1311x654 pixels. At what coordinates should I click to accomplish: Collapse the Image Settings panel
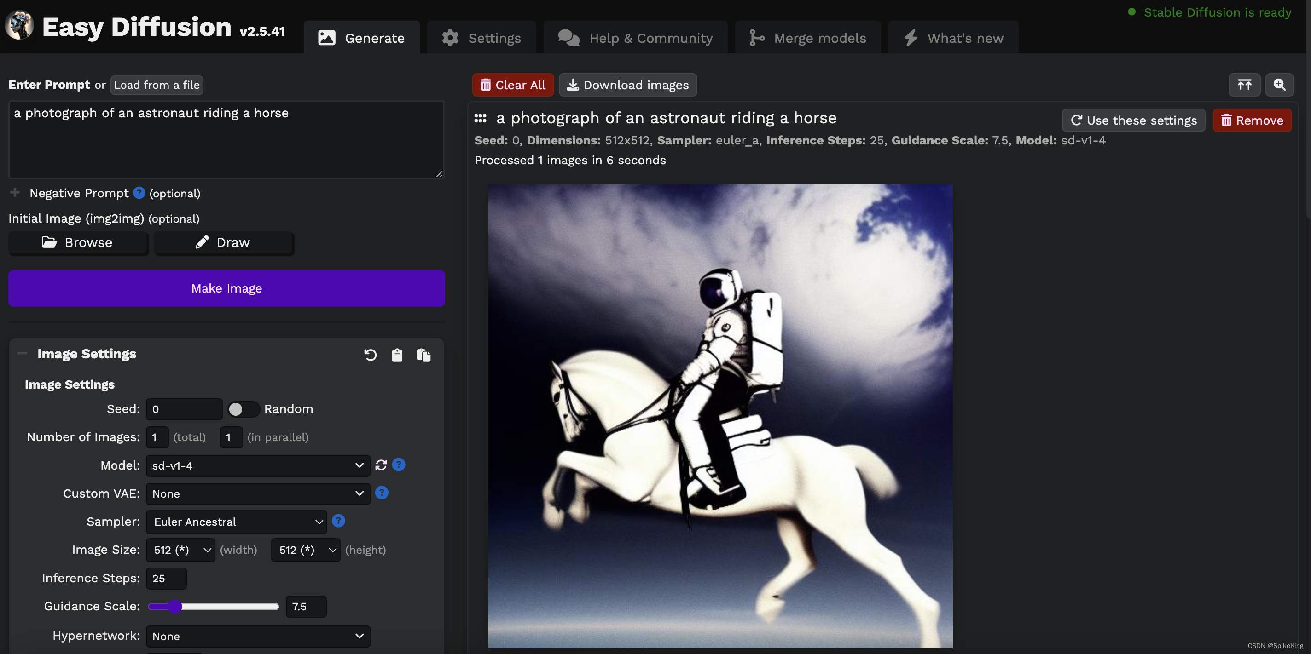click(x=23, y=353)
